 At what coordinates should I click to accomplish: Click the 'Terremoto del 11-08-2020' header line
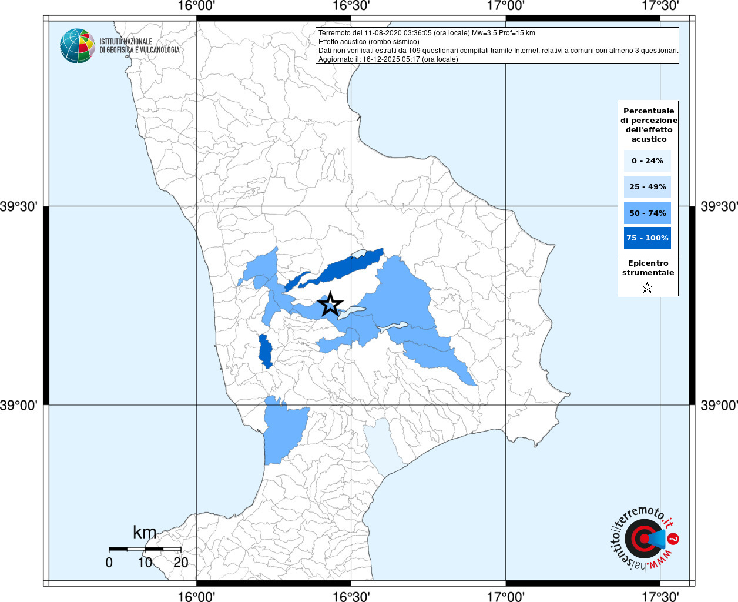click(x=427, y=33)
